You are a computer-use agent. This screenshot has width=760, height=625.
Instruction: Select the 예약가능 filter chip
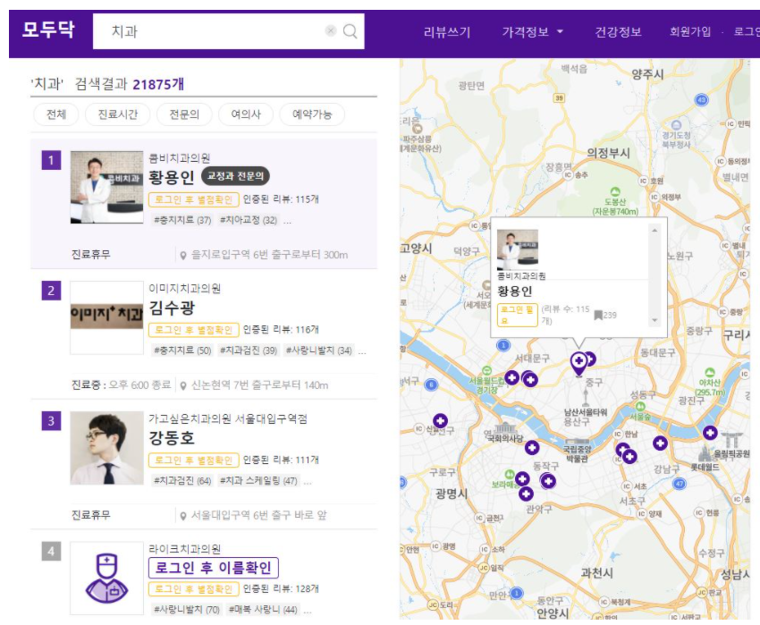click(312, 114)
